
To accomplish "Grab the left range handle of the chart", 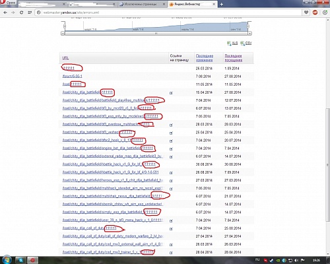I will click(65, 26).
